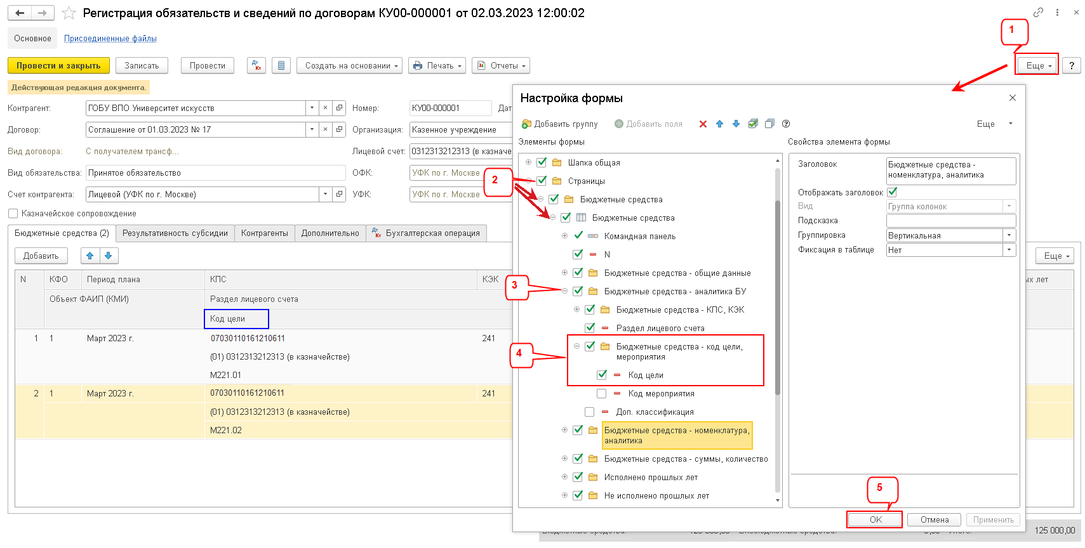Click the Номер field КУ00-000001
This screenshot has width=1085, height=548.
tap(450, 108)
